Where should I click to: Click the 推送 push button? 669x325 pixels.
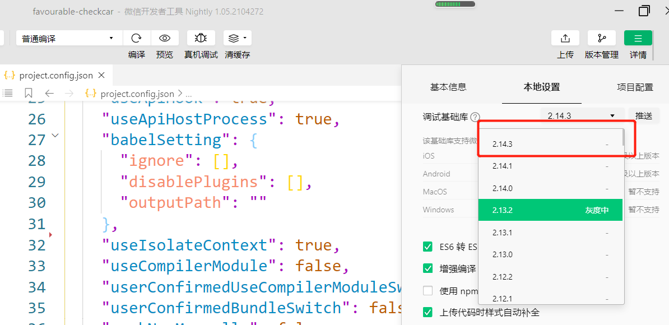(644, 115)
